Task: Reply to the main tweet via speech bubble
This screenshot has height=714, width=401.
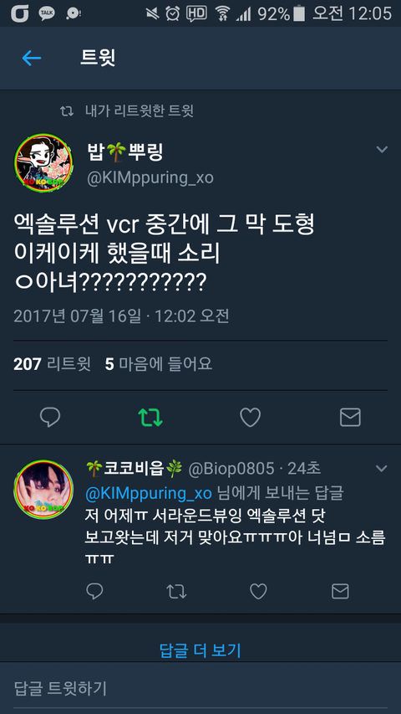Action: (x=50, y=417)
